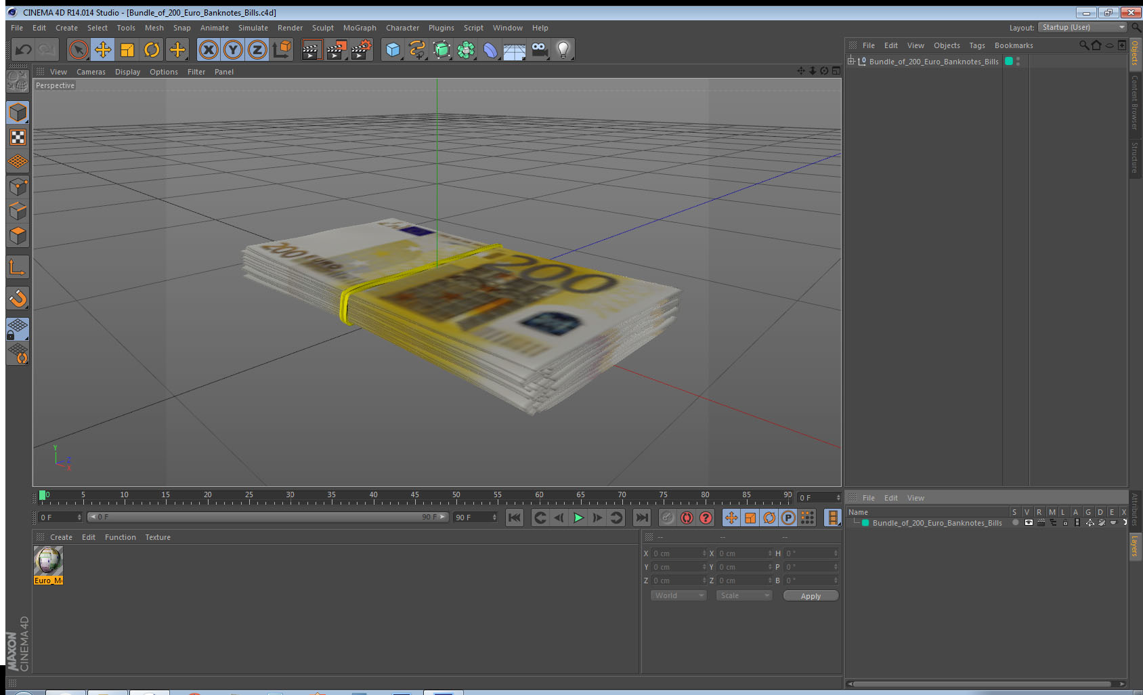This screenshot has width=1143, height=695.
Task: Click frame 50 on the timeline
Action: point(456,497)
